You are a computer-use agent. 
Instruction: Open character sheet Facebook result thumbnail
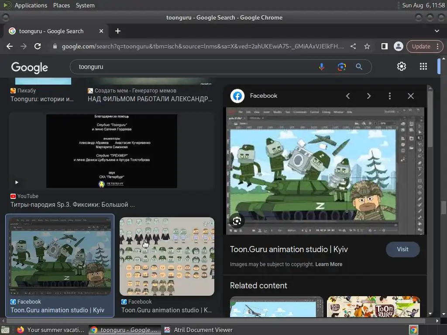point(167,256)
